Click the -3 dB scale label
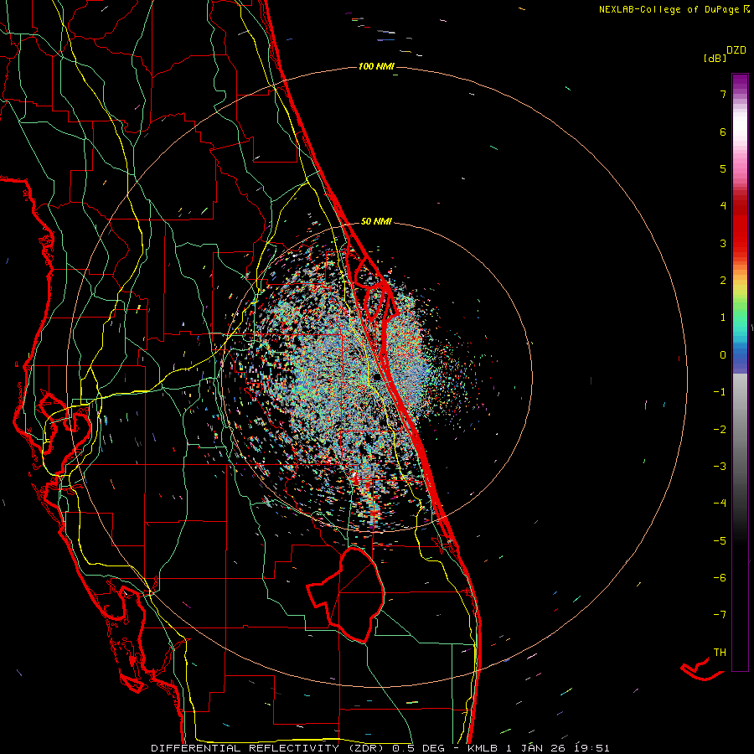The width and height of the screenshot is (754, 754). (720, 467)
